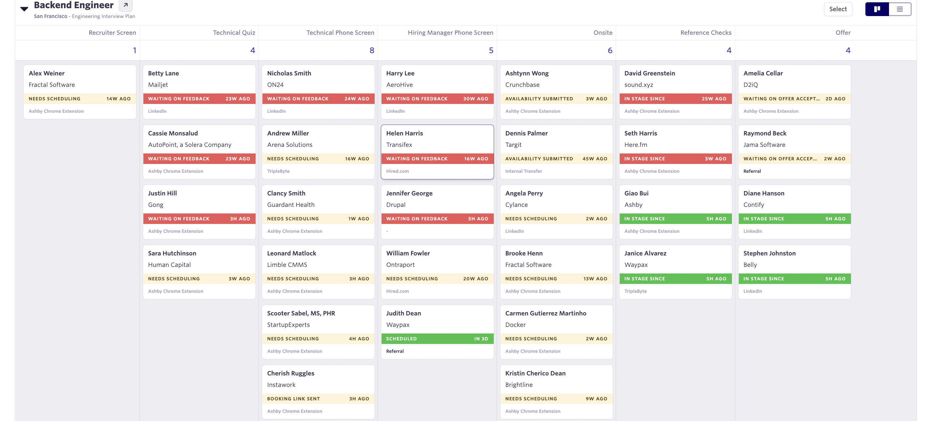Open David Greenstein candidate card
Image resolution: width=931 pixels, height=421 pixels.
(675, 92)
